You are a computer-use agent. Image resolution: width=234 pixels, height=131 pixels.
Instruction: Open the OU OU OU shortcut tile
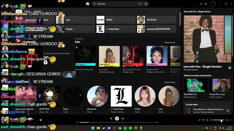click(157, 20)
